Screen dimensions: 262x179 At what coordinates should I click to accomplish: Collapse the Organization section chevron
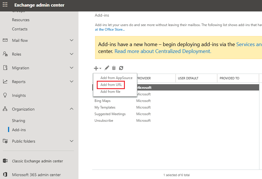click(x=72, y=109)
